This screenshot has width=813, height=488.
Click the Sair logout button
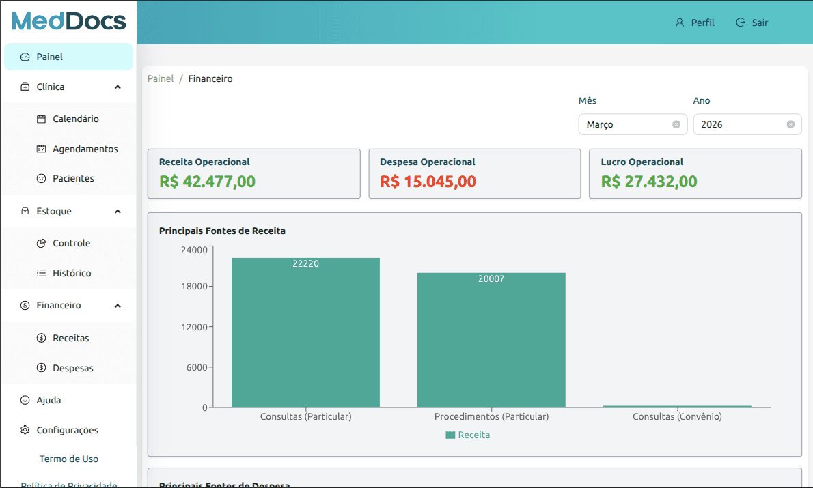tap(752, 23)
